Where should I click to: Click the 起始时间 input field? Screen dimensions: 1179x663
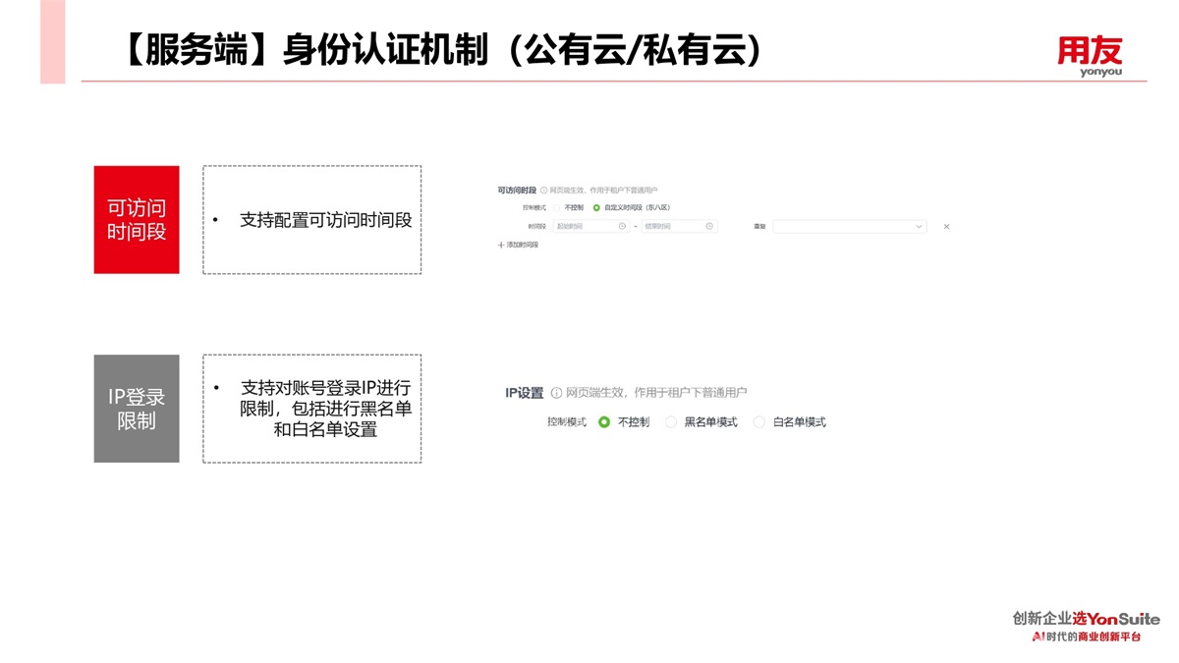pyautogui.click(x=585, y=226)
